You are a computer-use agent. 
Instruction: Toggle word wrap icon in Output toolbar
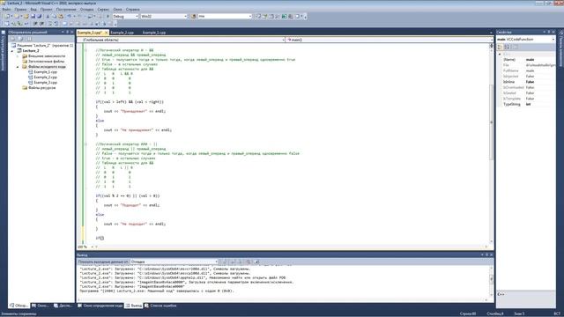tap(256, 262)
